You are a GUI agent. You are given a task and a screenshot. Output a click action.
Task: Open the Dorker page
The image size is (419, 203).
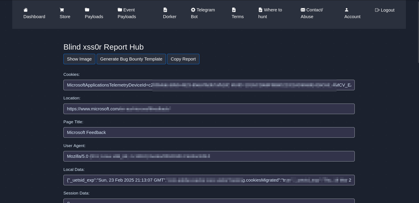170,13
